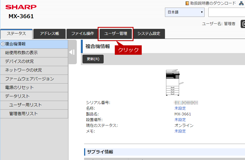The width and height of the screenshot is (245, 160).
Task: Click the 未設定 link next to 名称
Action: coord(180,108)
